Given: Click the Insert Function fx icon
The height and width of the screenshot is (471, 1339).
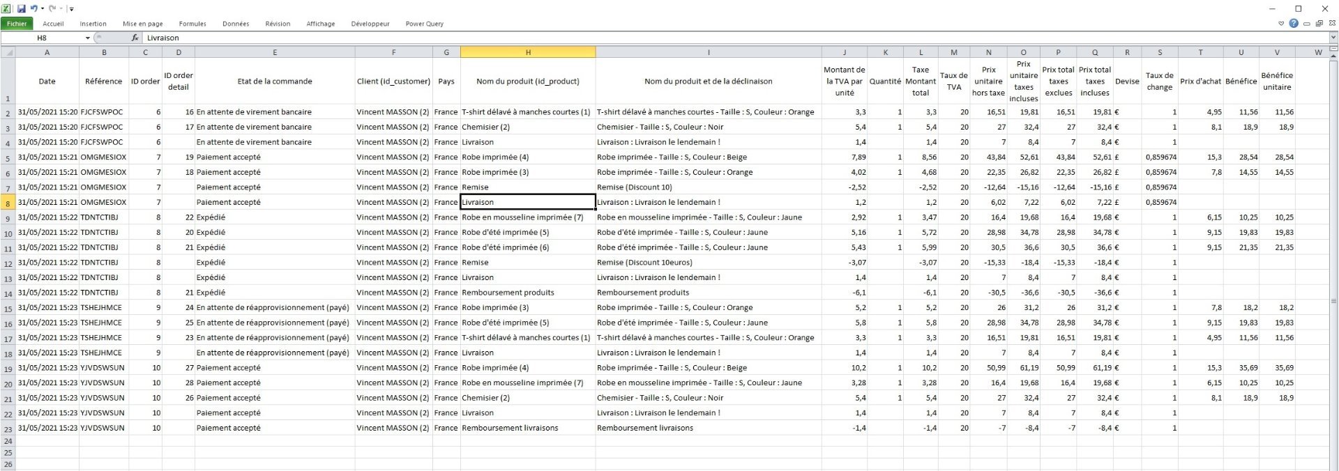Looking at the screenshot, I should click(135, 38).
